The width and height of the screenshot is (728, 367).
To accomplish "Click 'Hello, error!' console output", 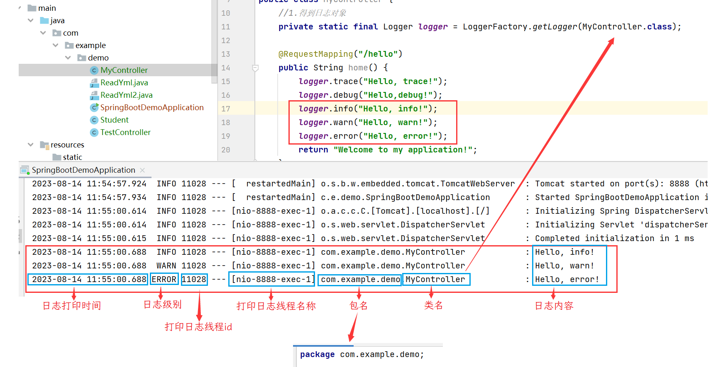I will coord(567,279).
